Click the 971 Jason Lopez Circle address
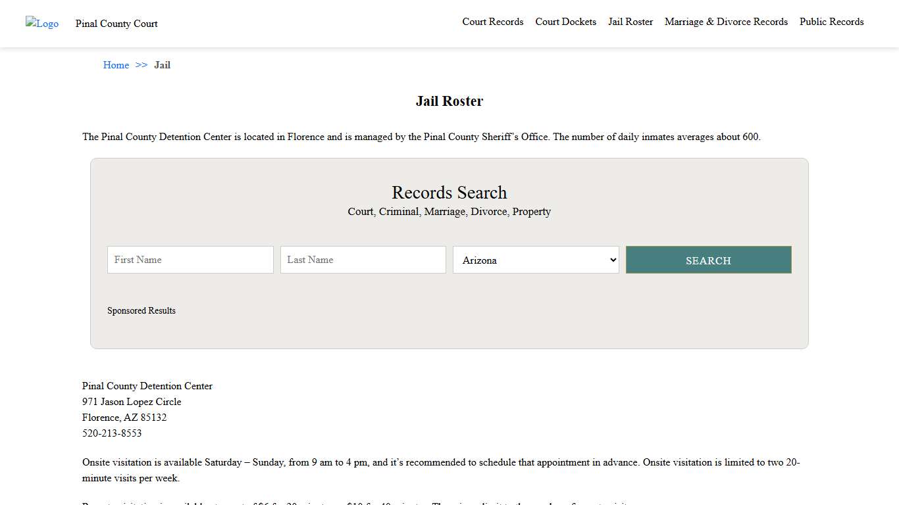899x505 pixels. click(x=132, y=402)
